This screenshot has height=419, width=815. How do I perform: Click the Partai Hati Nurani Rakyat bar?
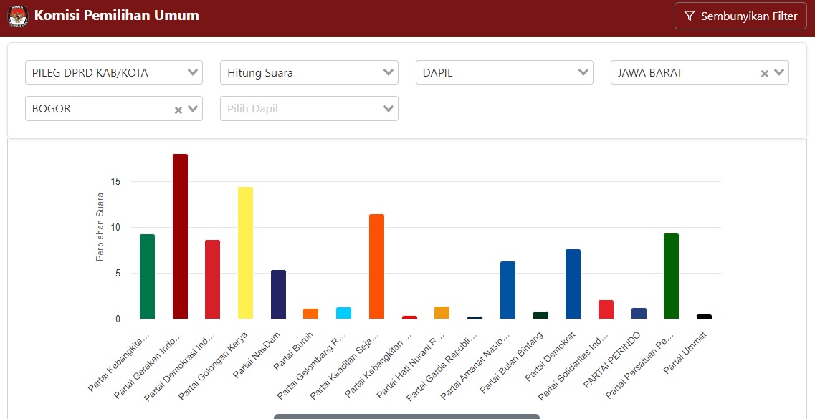point(442,312)
